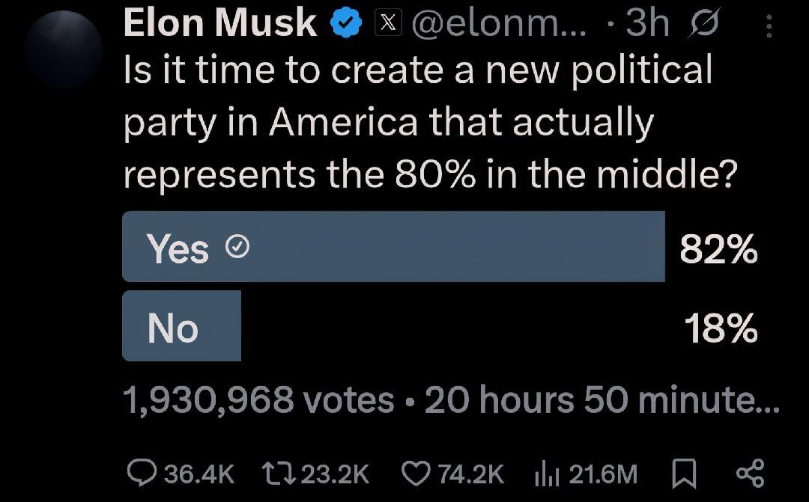Click the 3h timestamp
Screen dimensions: 809x502
tap(646, 24)
